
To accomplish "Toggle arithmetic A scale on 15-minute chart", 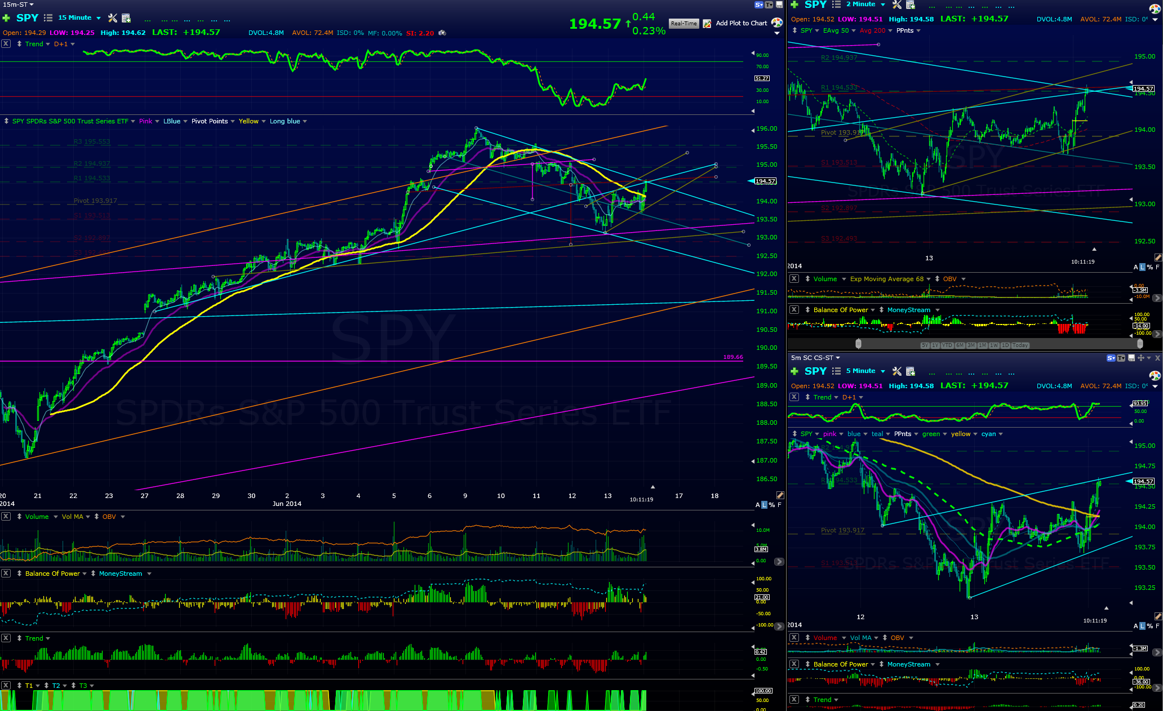I will pyautogui.click(x=757, y=505).
